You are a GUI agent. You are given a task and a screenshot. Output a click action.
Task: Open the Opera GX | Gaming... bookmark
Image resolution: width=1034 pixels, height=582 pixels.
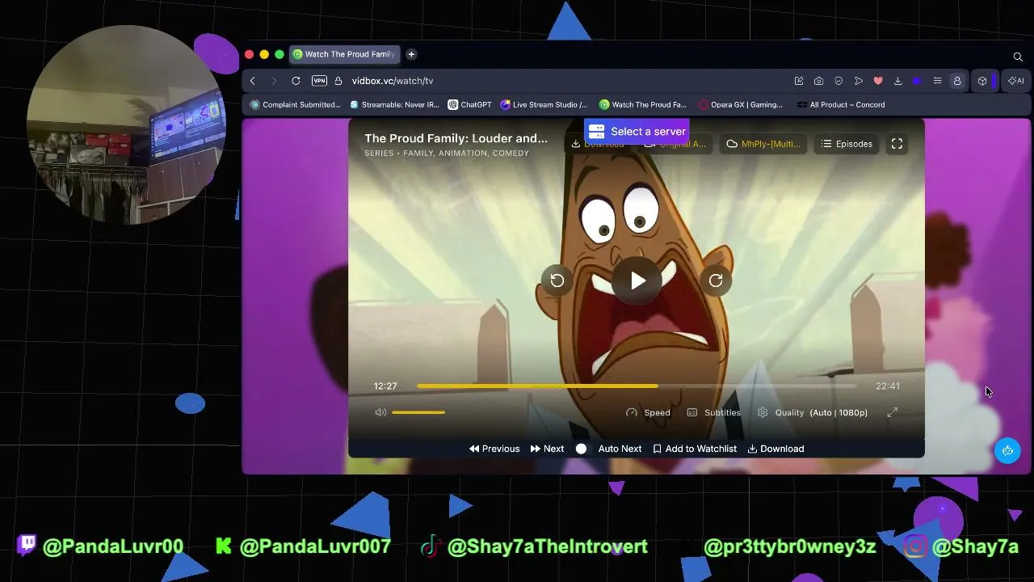click(x=741, y=104)
